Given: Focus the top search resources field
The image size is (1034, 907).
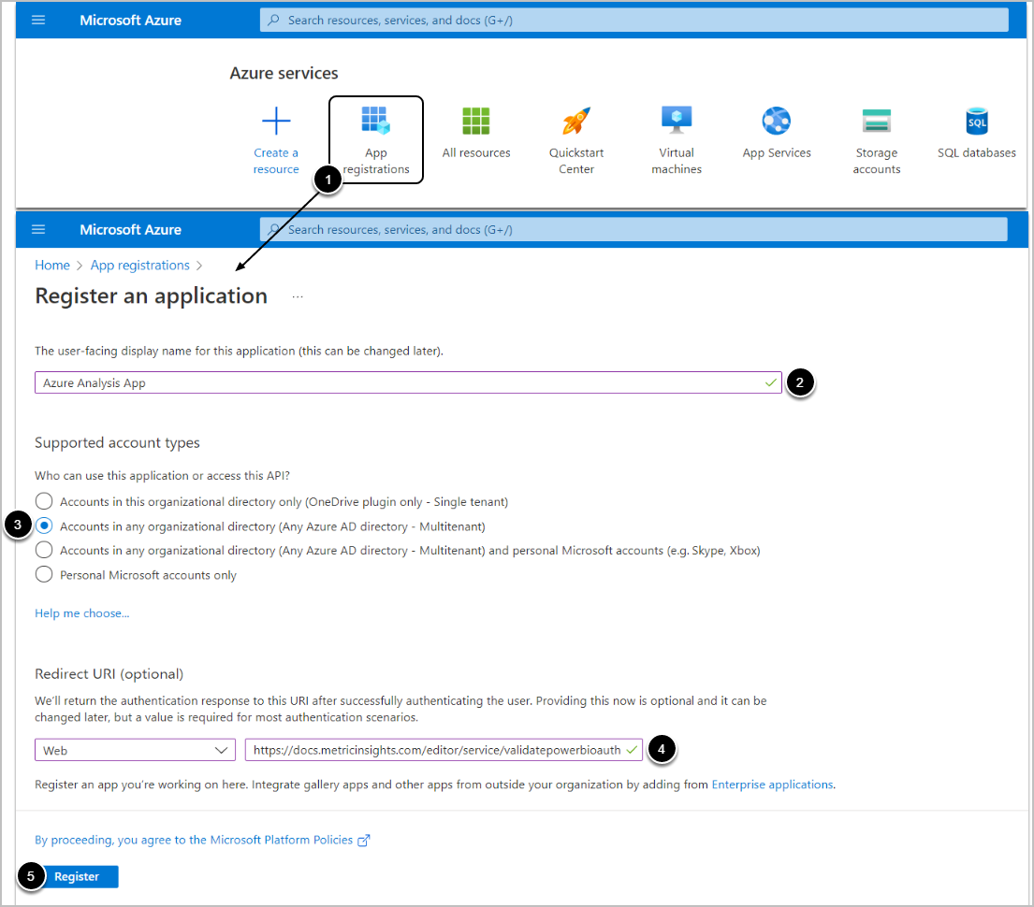Looking at the screenshot, I should (634, 20).
